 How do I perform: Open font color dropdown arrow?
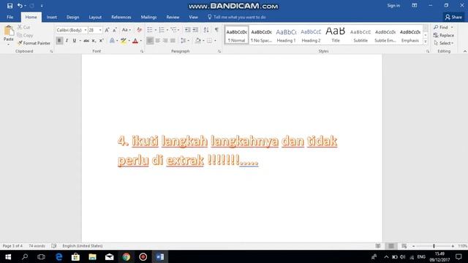(141, 41)
